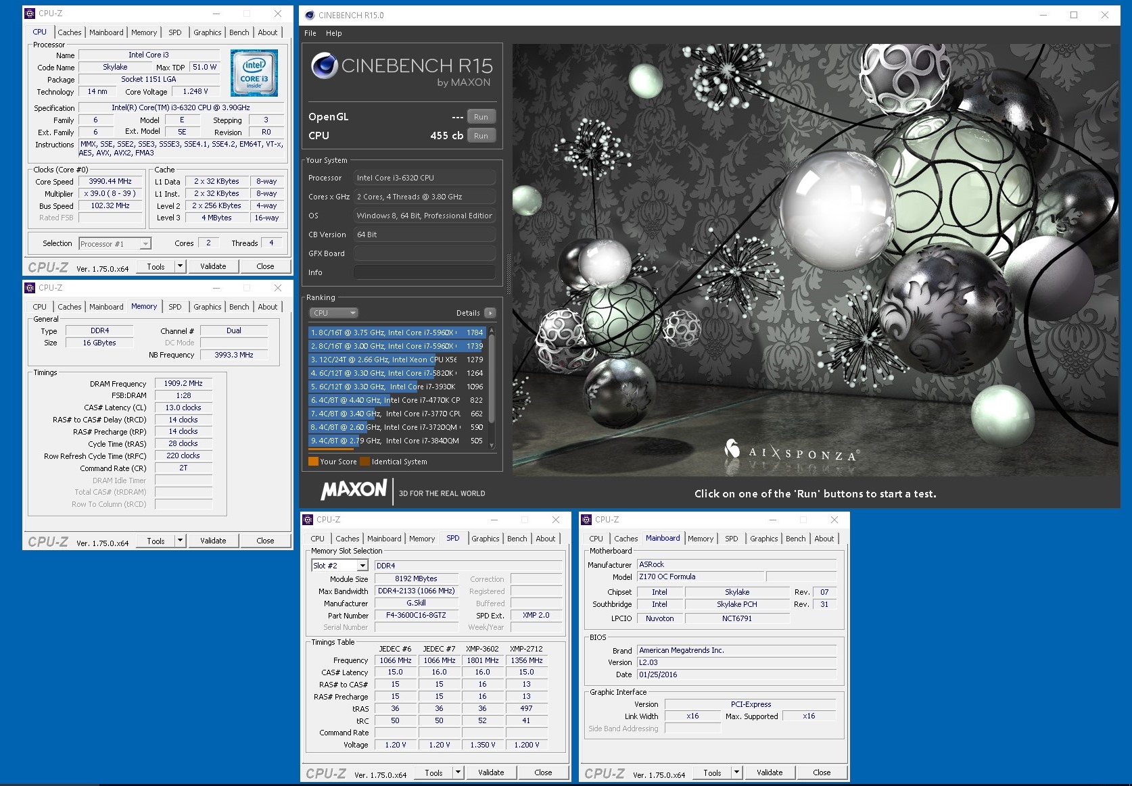Click BIOS version L2.03 field
This screenshot has height=786, width=1132.
[736, 662]
